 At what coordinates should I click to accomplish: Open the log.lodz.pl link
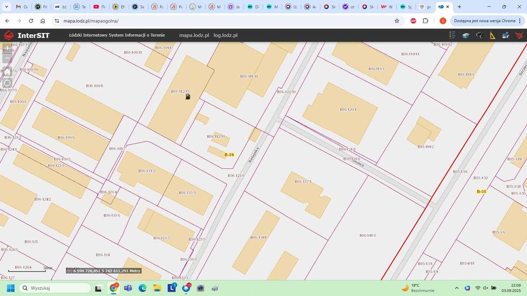point(226,35)
